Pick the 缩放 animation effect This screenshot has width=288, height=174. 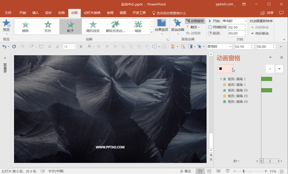point(138,27)
